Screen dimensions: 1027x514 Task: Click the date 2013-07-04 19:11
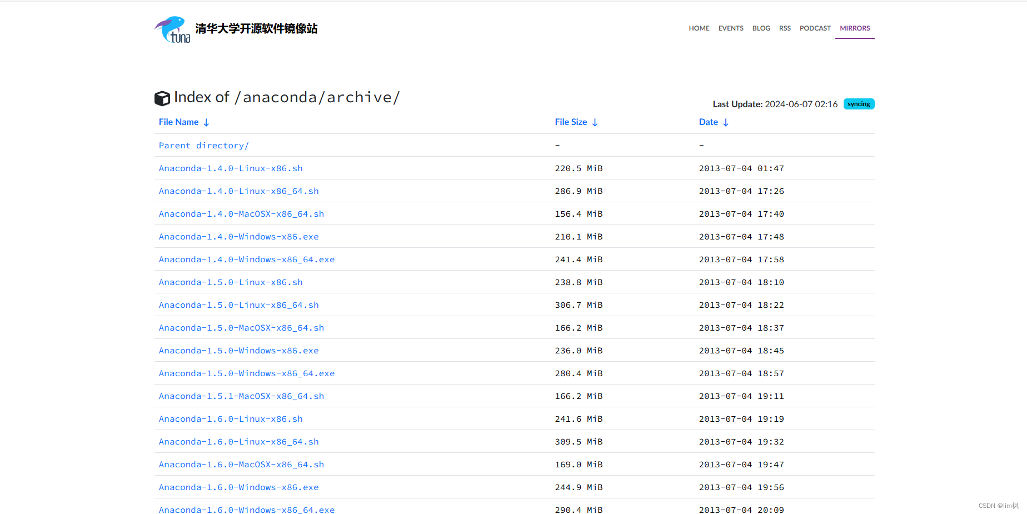click(741, 396)
